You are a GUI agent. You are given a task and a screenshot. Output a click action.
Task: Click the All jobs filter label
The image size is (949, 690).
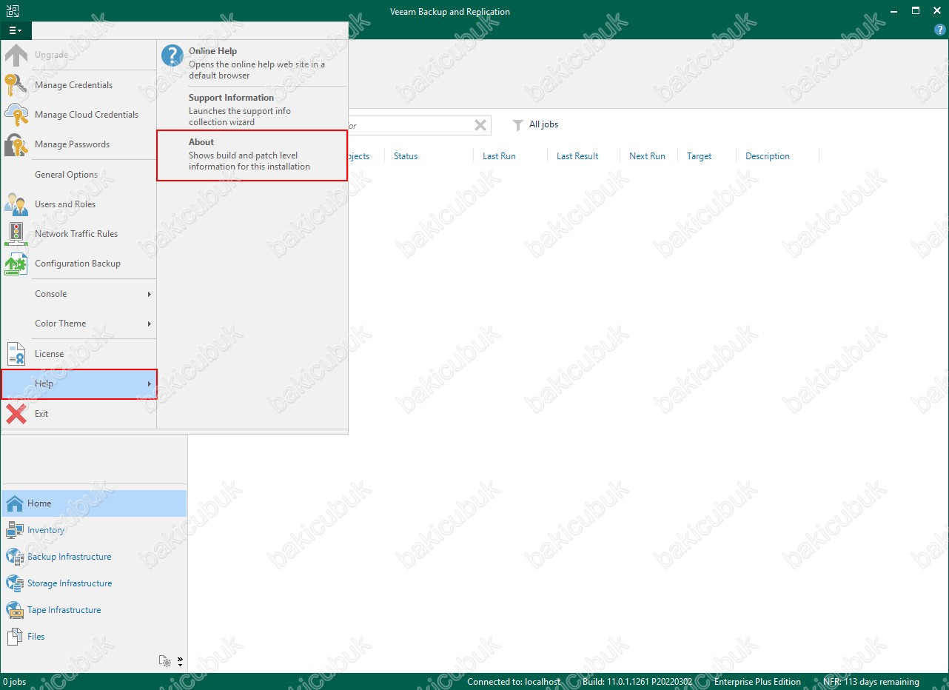(544, 125)
